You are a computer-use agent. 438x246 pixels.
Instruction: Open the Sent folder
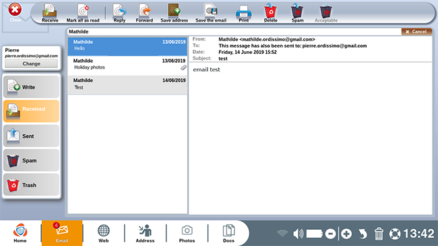click(31, 136)
